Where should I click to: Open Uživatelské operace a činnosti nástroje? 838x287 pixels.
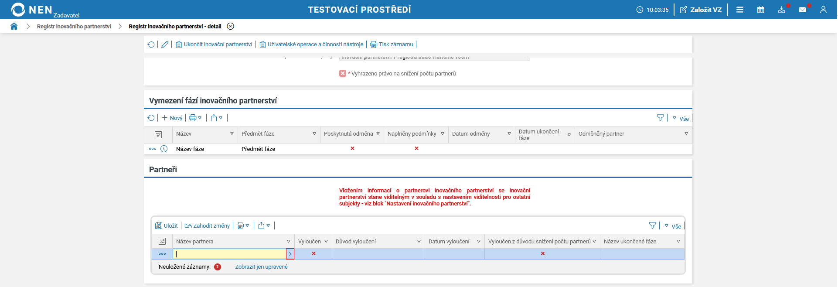pos(311,44)
